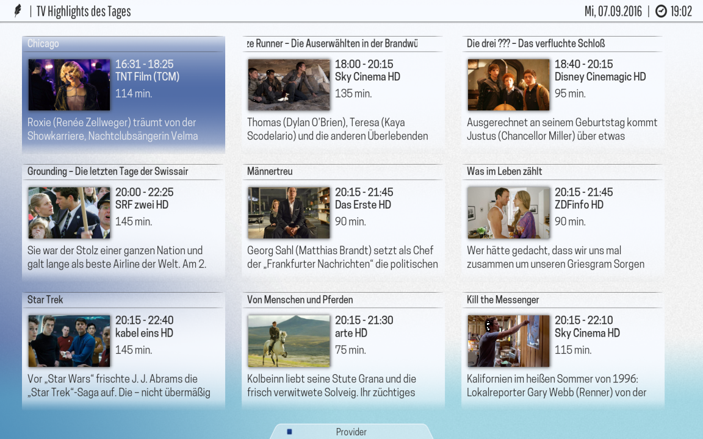Click Sky Cinema HD under 18:00 - 20:15

click(x=367, y=77)
